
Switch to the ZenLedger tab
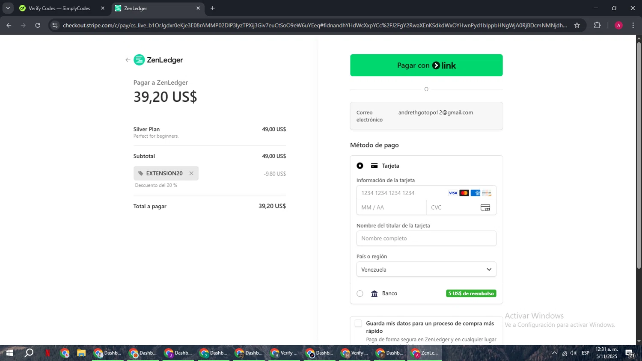(x=158, y=8)
